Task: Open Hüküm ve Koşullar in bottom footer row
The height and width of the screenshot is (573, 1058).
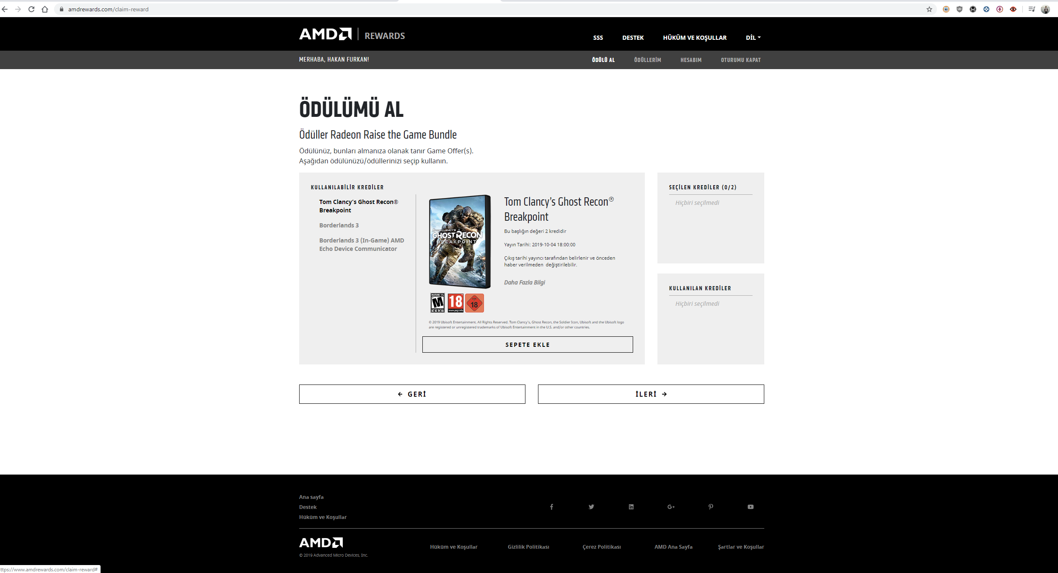Action: click(x=453, y=547)
